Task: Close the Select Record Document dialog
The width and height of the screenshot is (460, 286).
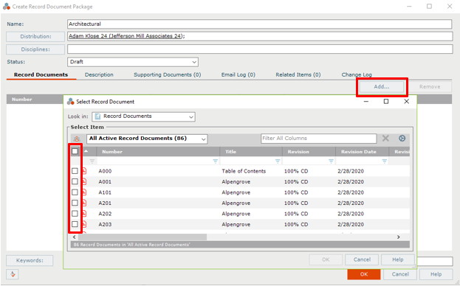Action: pos(406,101)
